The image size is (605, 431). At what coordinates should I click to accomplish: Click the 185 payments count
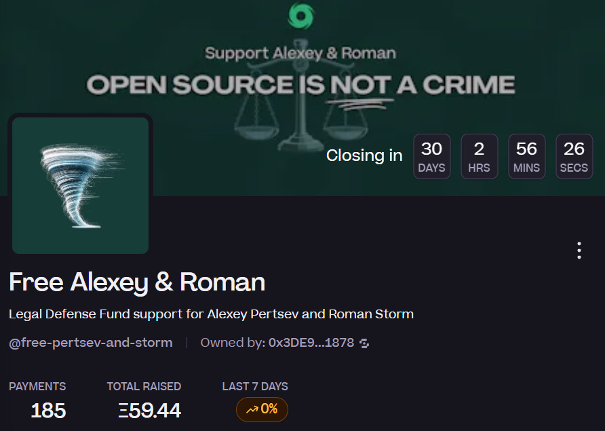click(x=48, y=411)
